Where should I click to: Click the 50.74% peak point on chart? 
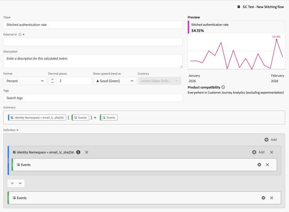click(276, 40)
